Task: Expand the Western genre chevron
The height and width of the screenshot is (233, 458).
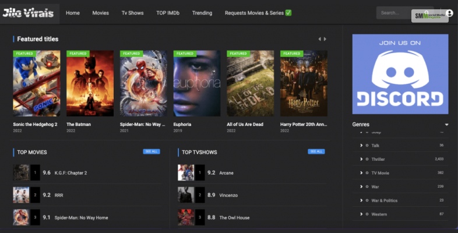Action: point(361,214)
